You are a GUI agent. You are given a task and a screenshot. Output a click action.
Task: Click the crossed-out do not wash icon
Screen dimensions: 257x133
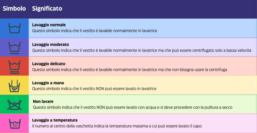coord(14,104)
